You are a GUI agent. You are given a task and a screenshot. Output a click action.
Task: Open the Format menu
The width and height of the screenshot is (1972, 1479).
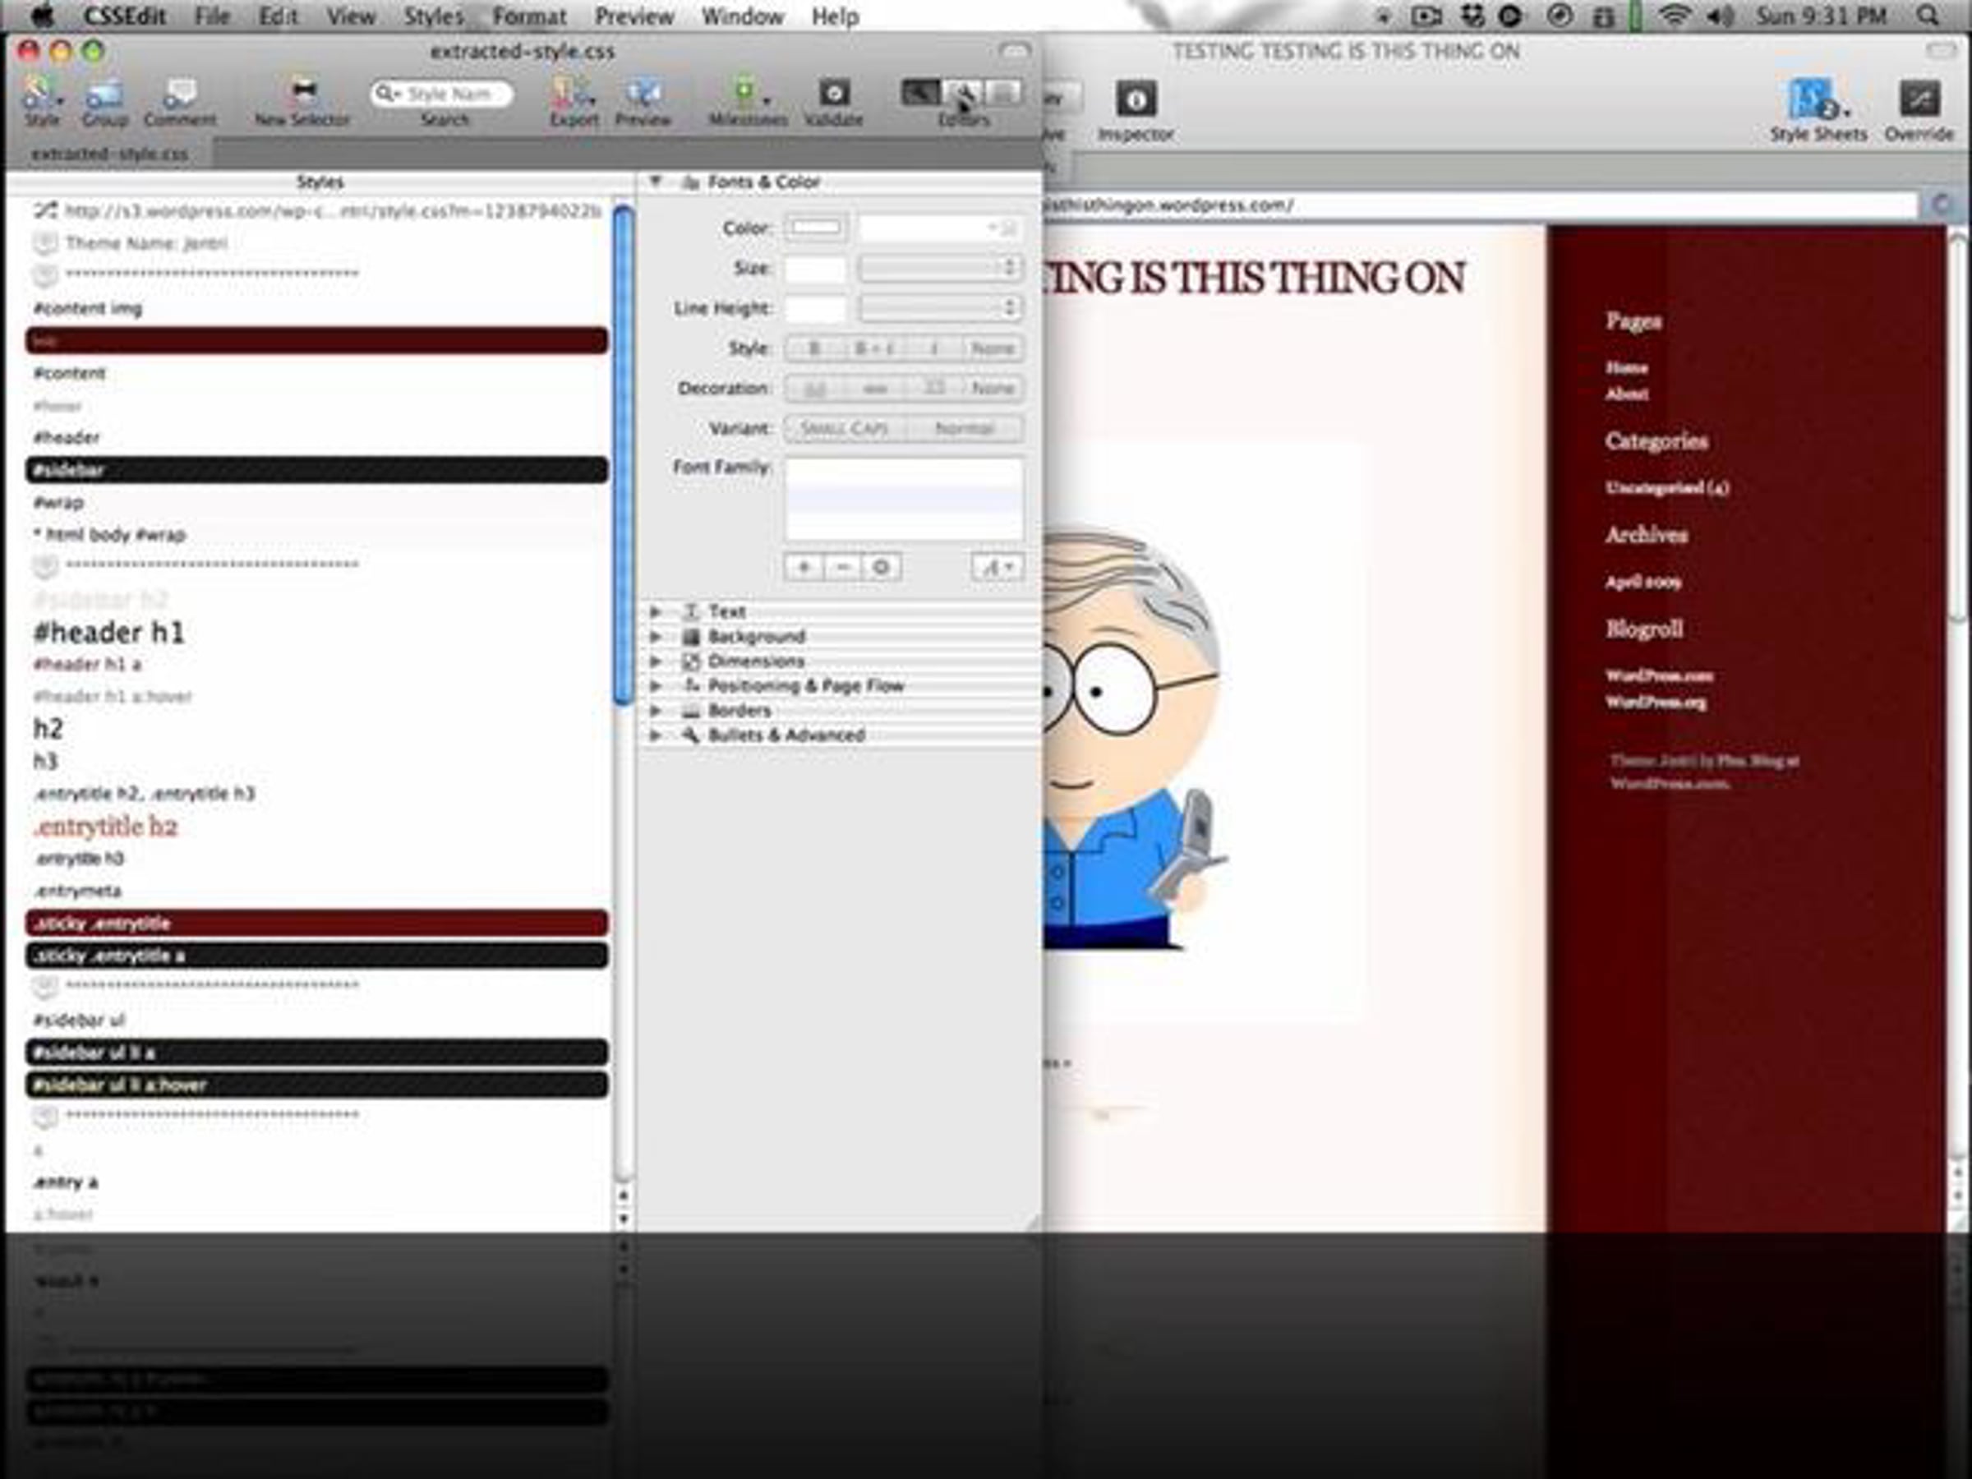[x=529, y=16]
